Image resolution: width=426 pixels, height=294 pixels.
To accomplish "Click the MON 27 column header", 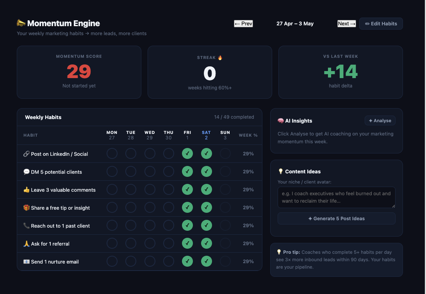I will point(112,135).
